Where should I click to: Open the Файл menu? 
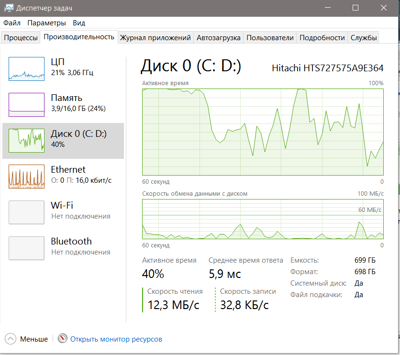(11, 23)
